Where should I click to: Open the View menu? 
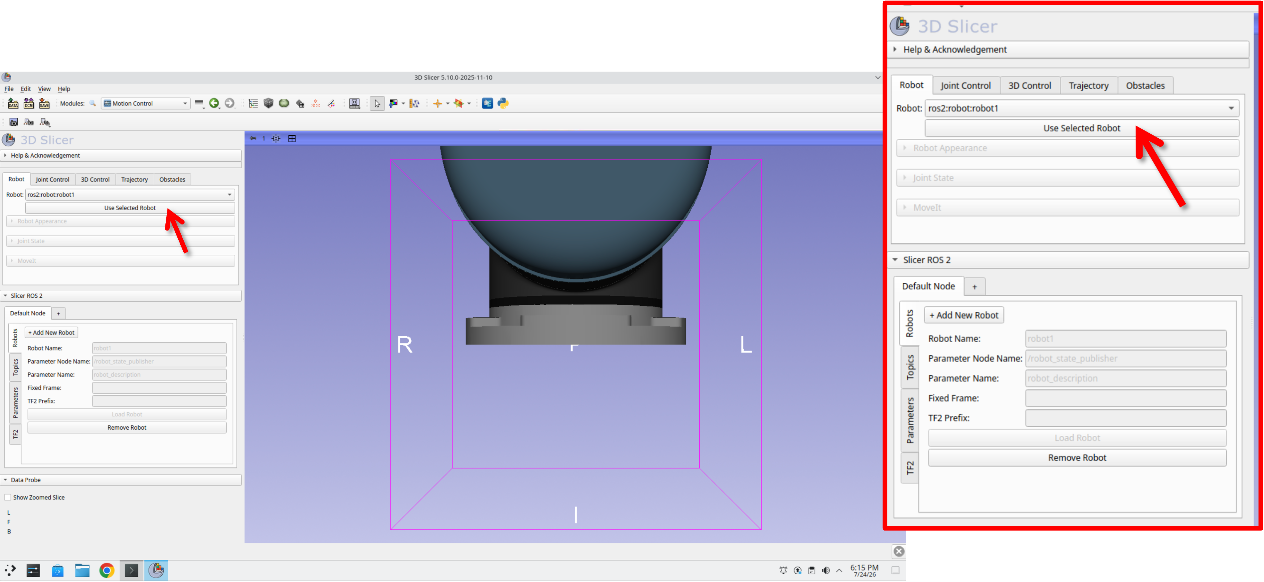pos(44,89)
